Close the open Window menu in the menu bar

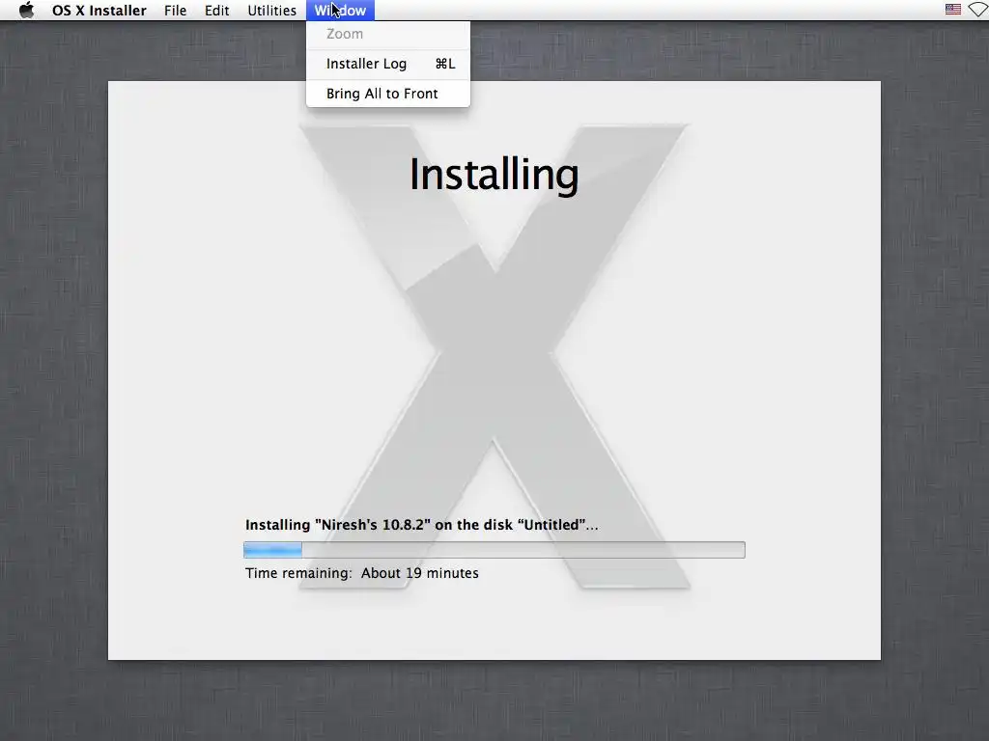point(340,10)
